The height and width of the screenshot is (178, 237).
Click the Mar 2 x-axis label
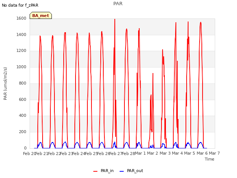click(153, 153)
